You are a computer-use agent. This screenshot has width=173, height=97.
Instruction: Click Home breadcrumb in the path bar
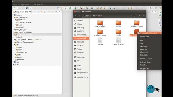87,16
